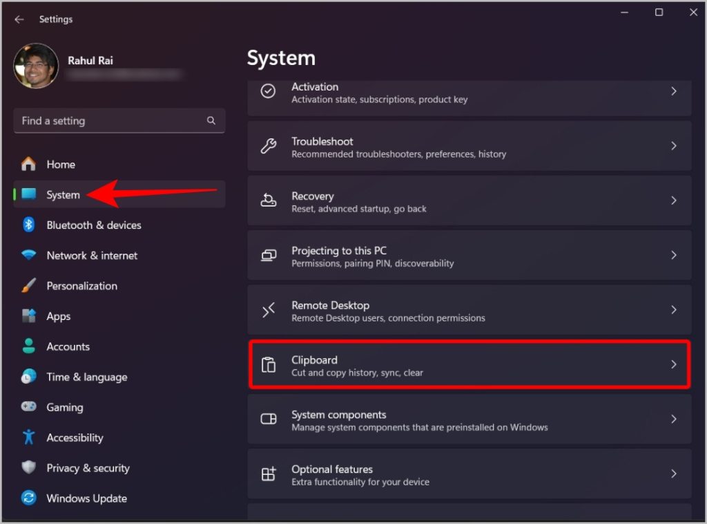
Task: Click the Privacy & security shield icon
Action: [29, 467]
